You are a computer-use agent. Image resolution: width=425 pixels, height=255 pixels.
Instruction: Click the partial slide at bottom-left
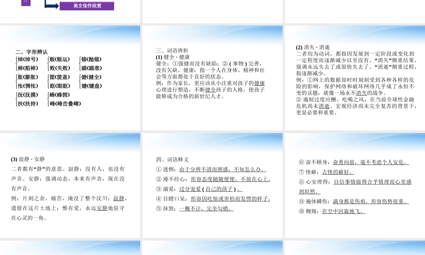[x=70, y=248]
